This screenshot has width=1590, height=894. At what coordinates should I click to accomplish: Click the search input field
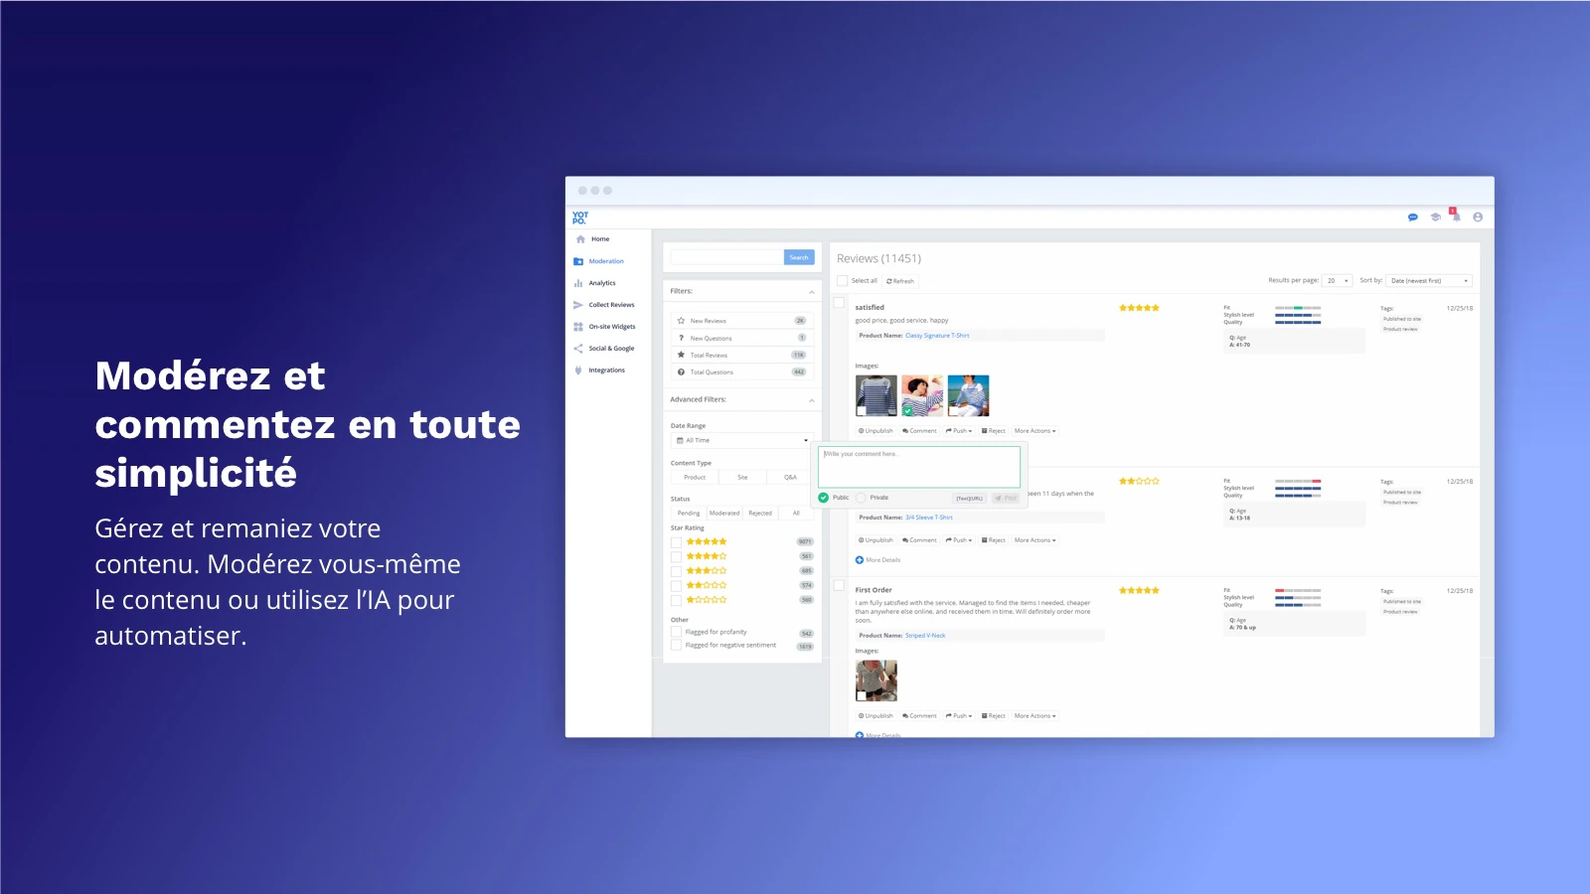(727, 257)
